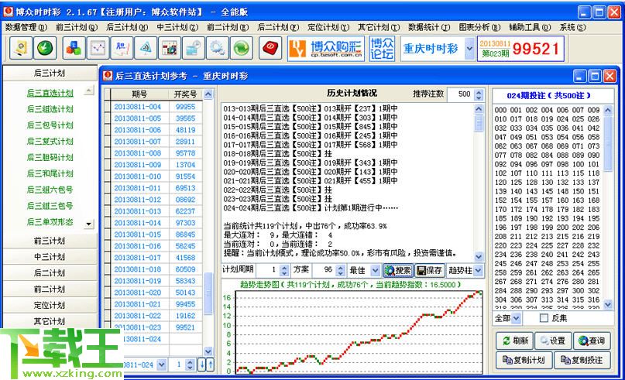Click the 胆 chart toolbar icon

[x=122, y=49]
